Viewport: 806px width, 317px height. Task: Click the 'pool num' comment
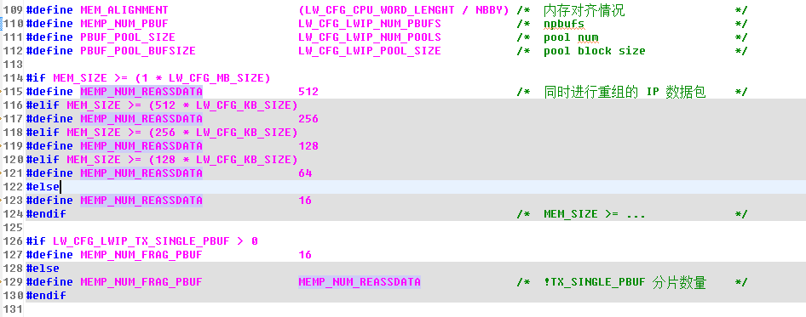click(x=571, y=37)
